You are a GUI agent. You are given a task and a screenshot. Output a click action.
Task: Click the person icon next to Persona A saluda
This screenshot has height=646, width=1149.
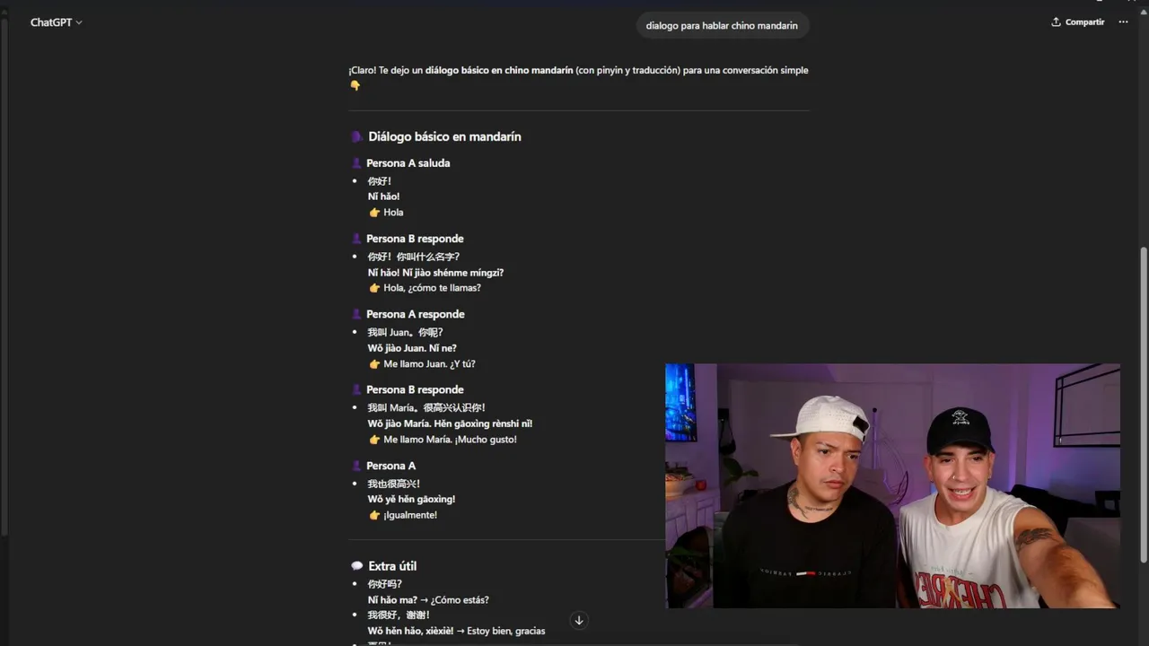pyautogui.click(x=356, y=163)
